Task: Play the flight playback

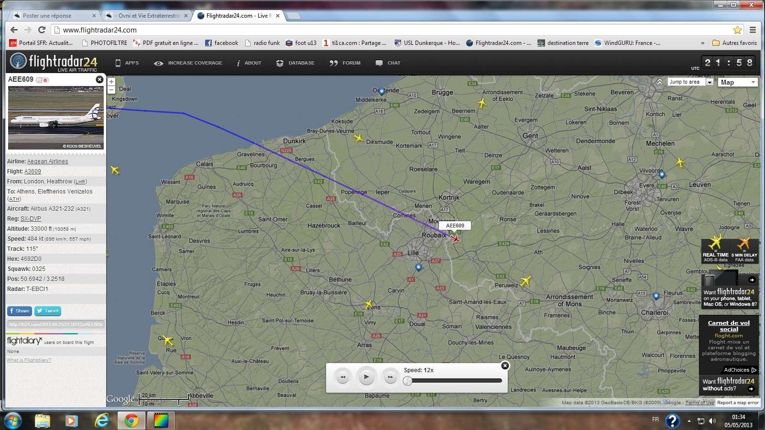Action: [366, 377]
